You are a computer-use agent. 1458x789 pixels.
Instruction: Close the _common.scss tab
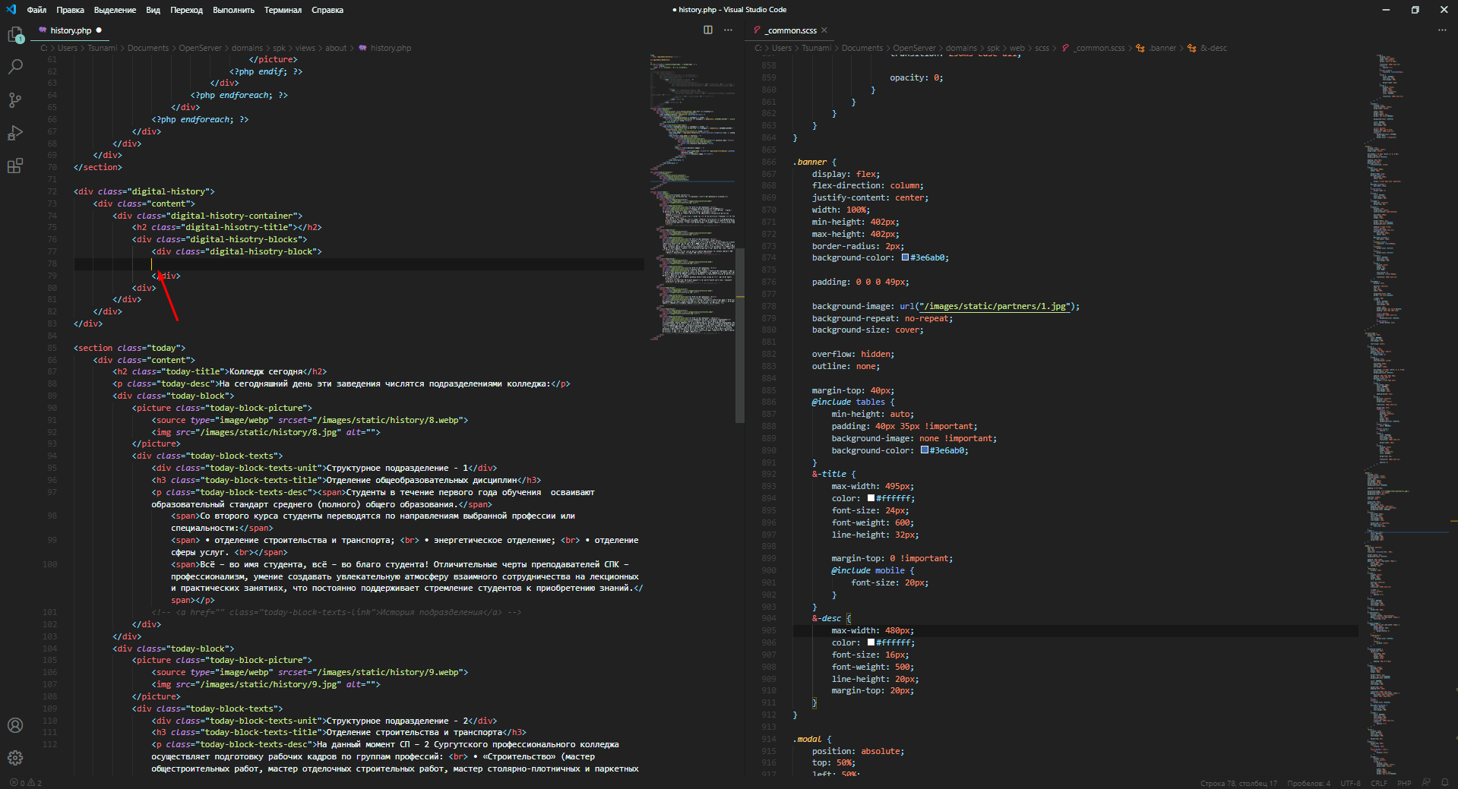click(824, 30)
